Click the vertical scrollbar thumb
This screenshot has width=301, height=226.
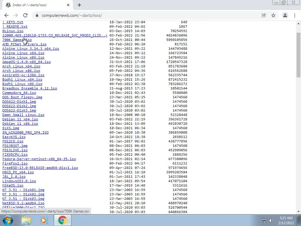click(299, 55)
